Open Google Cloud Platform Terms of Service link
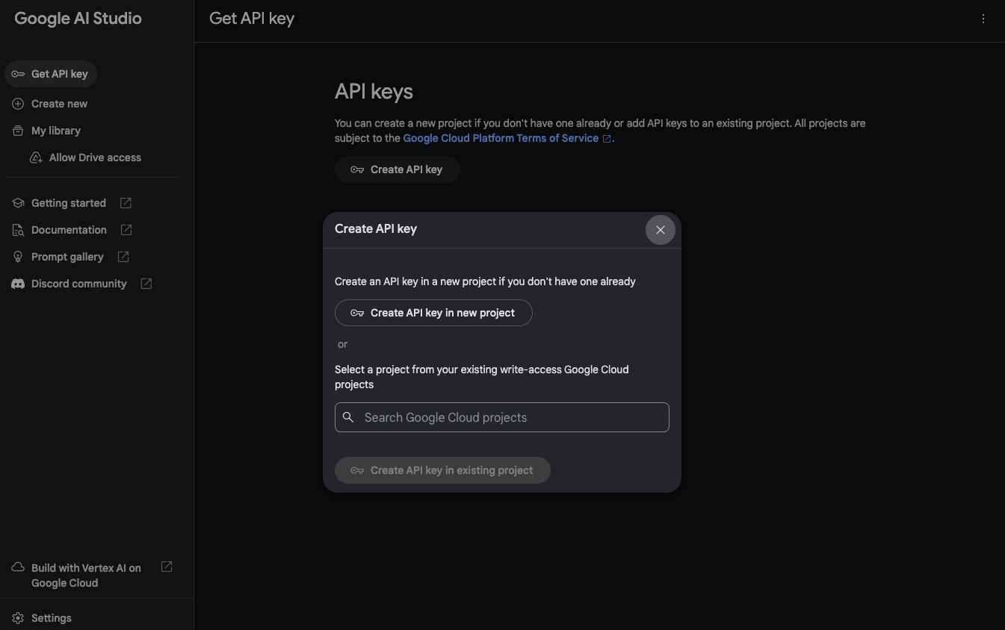The height and width of the screenshot is (630, 1005). click(x=501, y=138)
